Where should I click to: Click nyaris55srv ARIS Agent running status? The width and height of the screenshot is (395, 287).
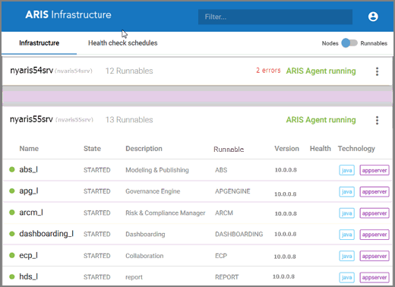click(x=321, y=120)
